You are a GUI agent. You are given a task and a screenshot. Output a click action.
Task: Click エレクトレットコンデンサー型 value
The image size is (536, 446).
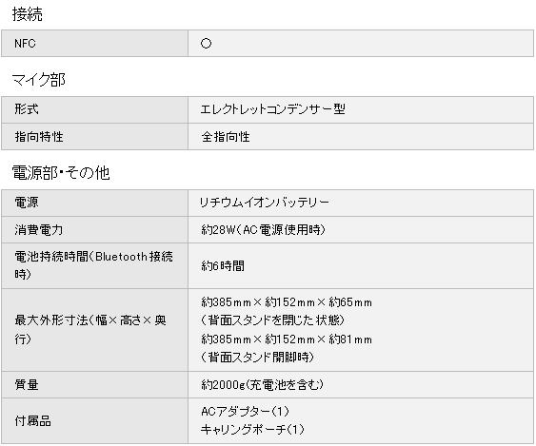(273, 109)
